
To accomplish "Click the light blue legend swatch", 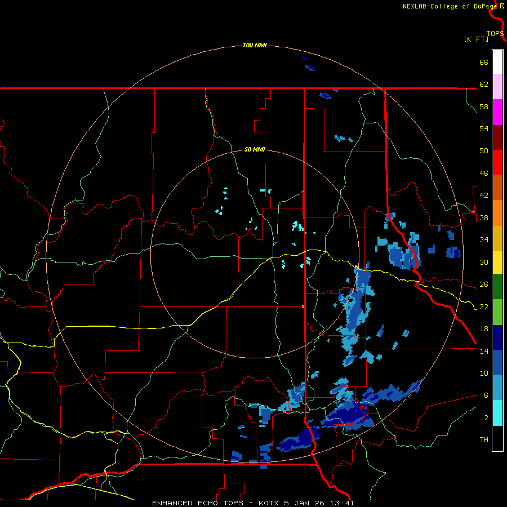I will click(x=497, y=388).
